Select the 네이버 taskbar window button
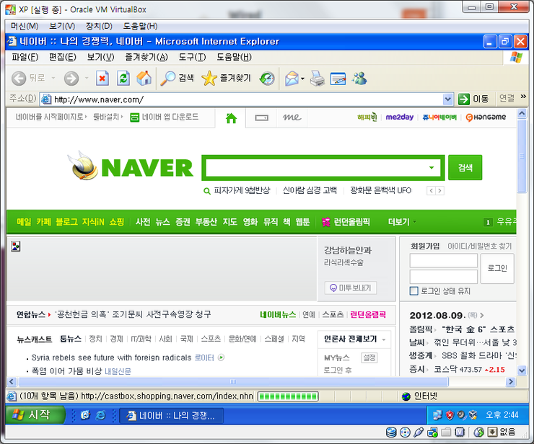 click(171, 415)
